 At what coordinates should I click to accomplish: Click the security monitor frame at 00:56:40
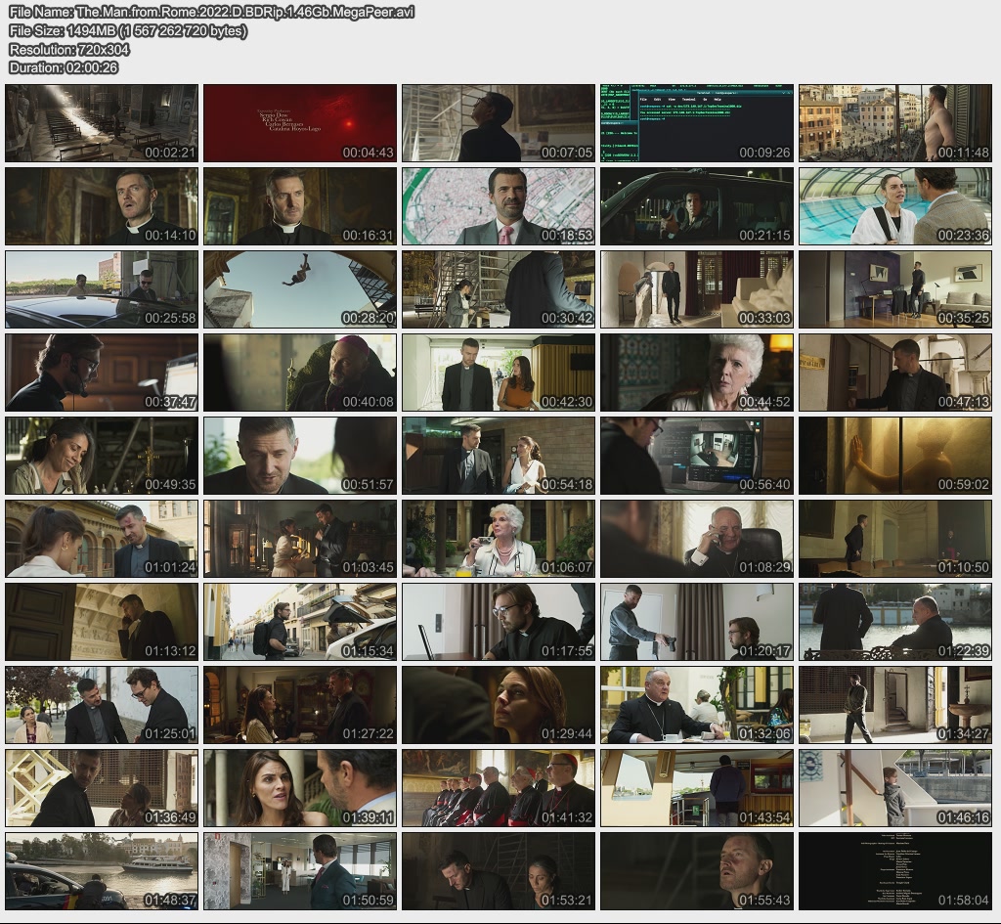tap(696, 456)
